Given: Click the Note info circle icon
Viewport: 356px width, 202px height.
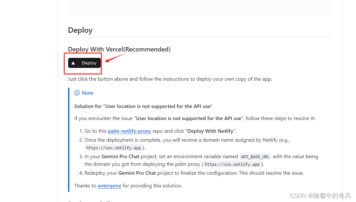Looking at the screenshot, I should tap(77, 93).
